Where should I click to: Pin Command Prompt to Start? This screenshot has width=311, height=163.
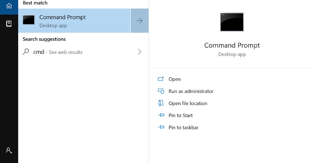[x=180, y=115]
